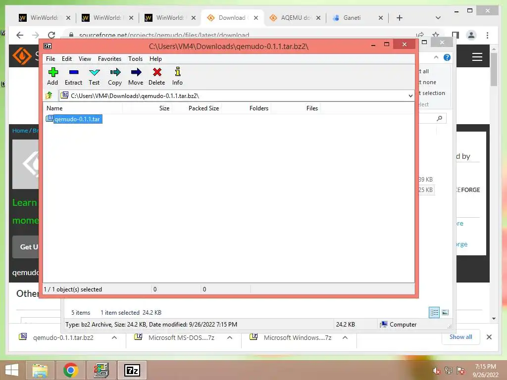Expand Microsoft Windows download options
The height and width of the screenshot is (380, 507).
tap(345, 337)
